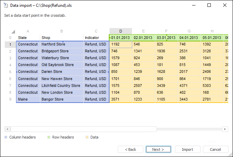
Task: Maximize the Data import window
Action: pos(209,5)
